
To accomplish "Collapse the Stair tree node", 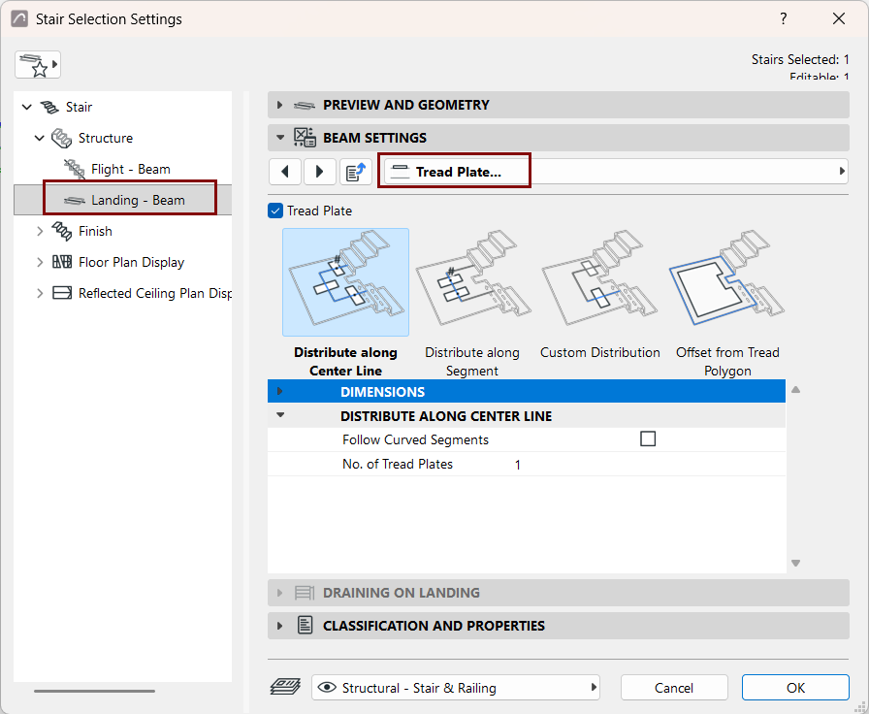I will tap(26, 107).
